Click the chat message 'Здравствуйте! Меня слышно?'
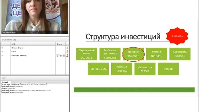The image size is (199, 112). (34, 84)
